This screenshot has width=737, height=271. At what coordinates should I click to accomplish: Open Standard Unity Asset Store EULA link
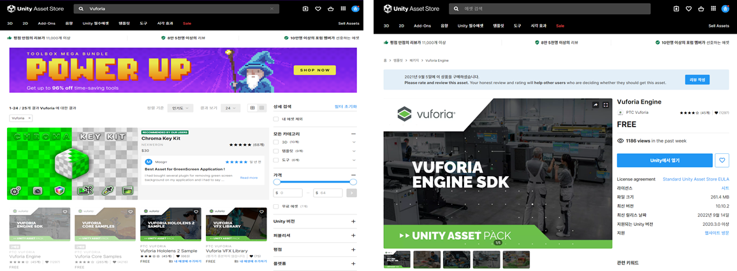click(696, 179)
